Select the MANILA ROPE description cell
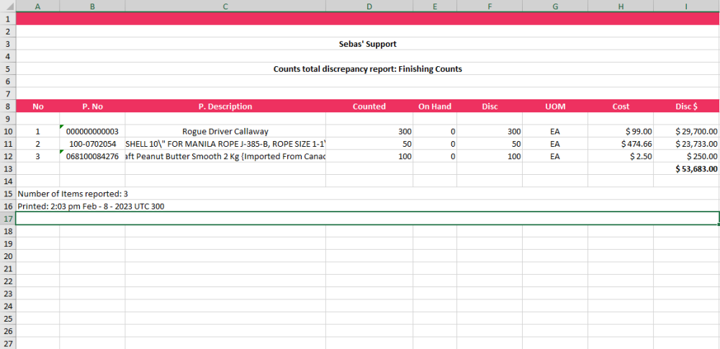Image resolution: width=720 pixels, height=349 pixels. click(x=225, y=144)
